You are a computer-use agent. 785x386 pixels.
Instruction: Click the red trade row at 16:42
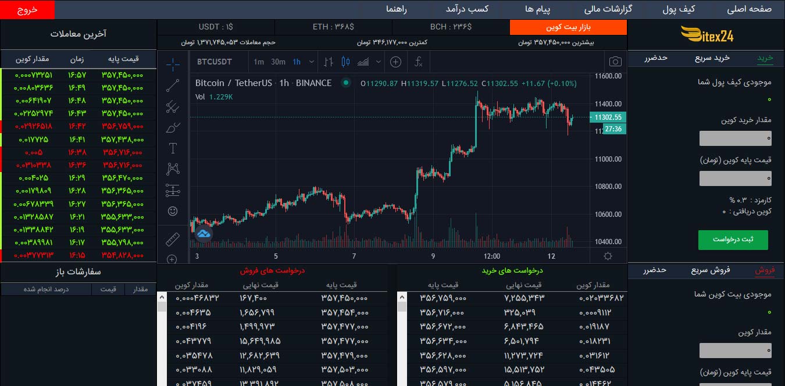79,126
